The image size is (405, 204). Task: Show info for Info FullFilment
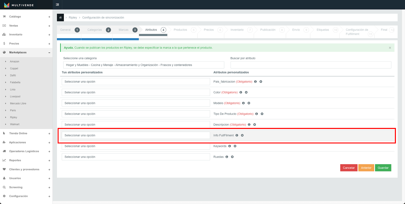click(237, 135)
